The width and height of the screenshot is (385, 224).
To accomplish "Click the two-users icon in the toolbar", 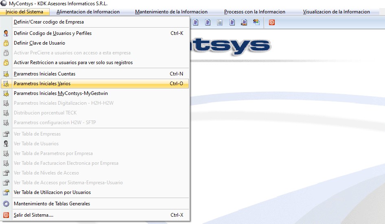I will (256, 22).
